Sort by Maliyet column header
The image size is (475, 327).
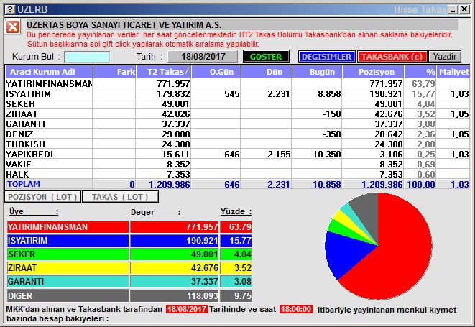(453, 72)
